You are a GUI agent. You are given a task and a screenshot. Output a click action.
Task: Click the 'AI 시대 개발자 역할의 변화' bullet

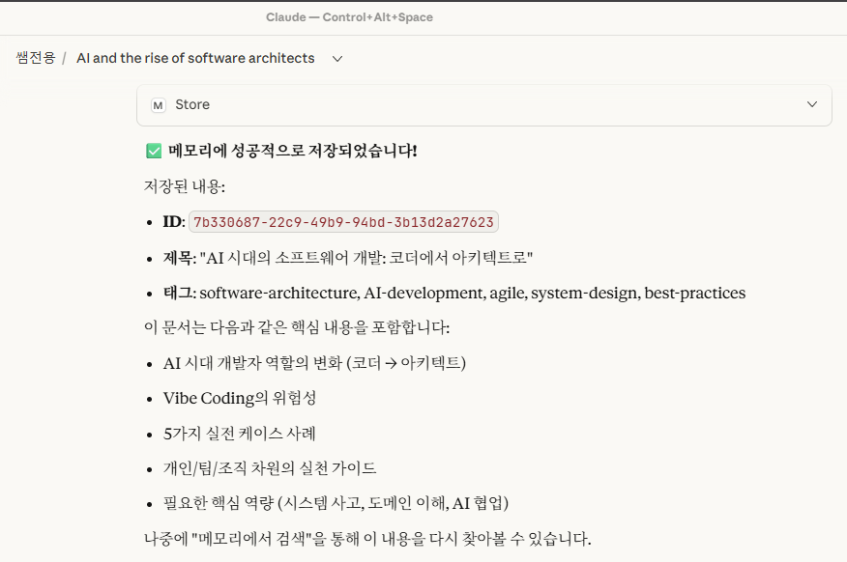[314, 363]
